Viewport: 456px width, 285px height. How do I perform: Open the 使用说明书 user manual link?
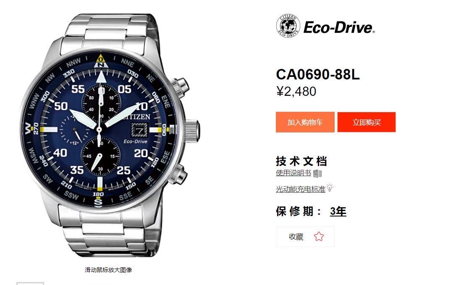point(294,173)
